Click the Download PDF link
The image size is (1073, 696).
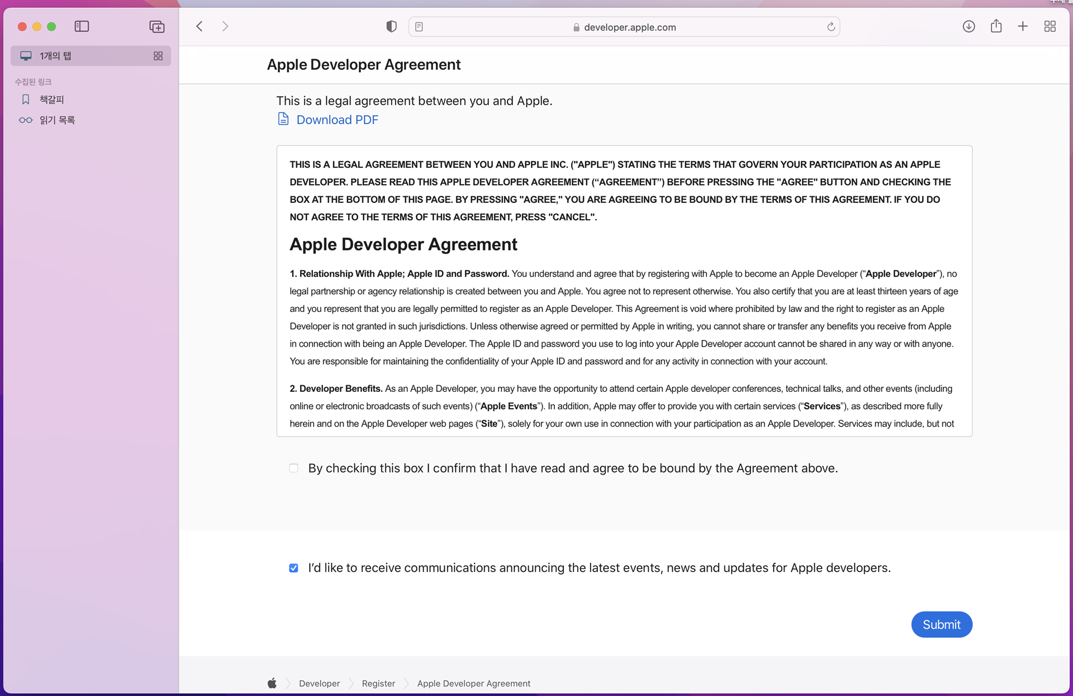(337, 120)
